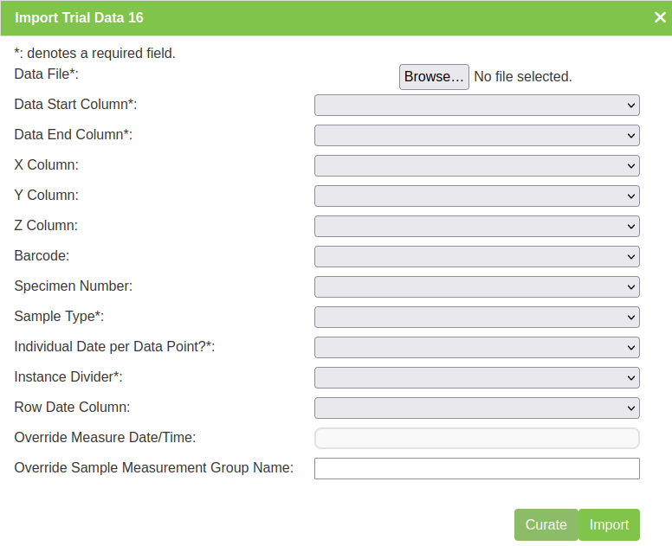
Task: Expand the Specimen Number dropdown
Action: pyautogui.click(x=476, y=287)
